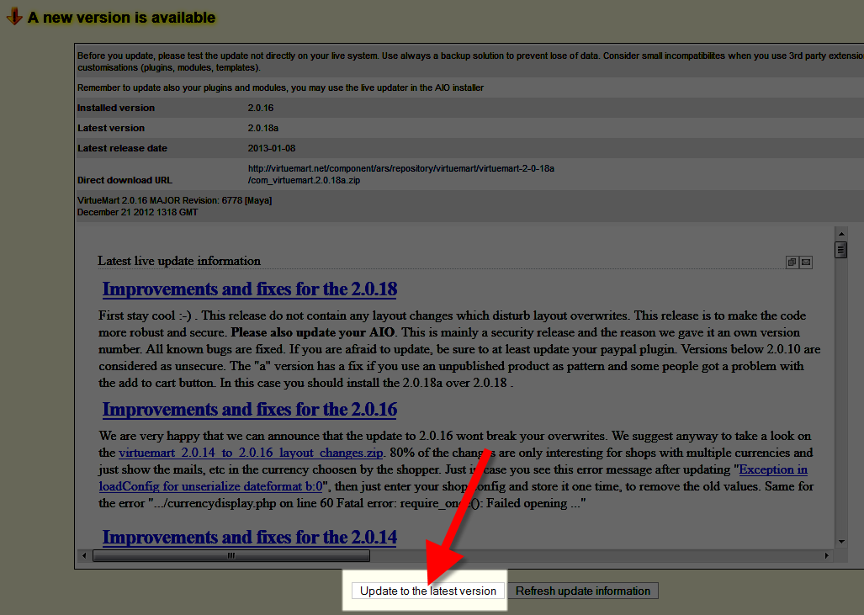Click horizontal scrollbar right arrow
Screen dimensions: 864x615
pos(826,555)
